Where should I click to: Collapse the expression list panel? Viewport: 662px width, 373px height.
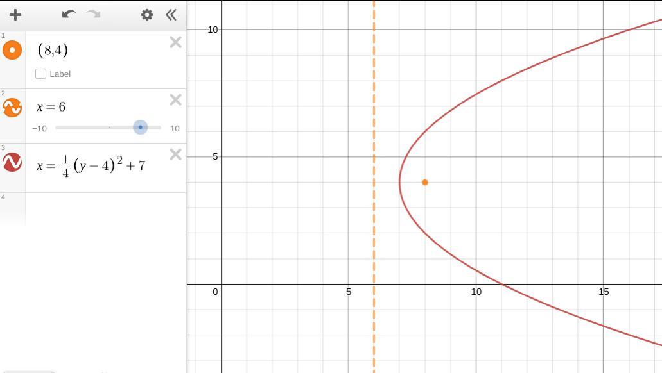pyautogui.click(x=171, y=15)
